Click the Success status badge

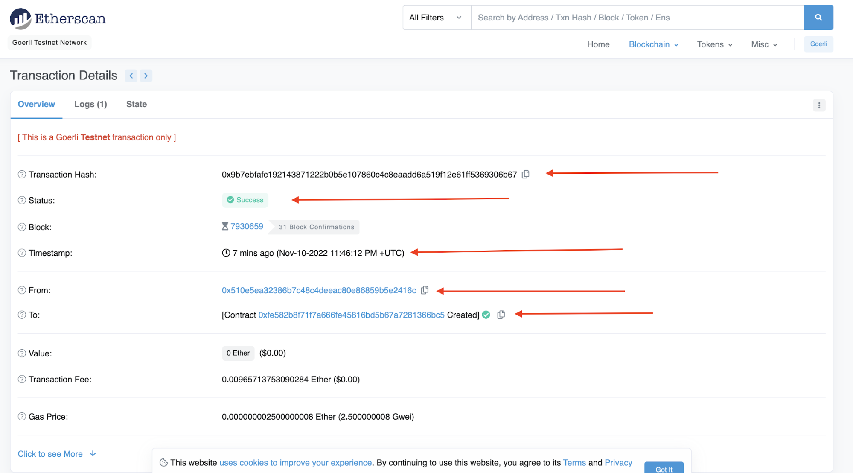pyautogui.click(x=245, y=200)
